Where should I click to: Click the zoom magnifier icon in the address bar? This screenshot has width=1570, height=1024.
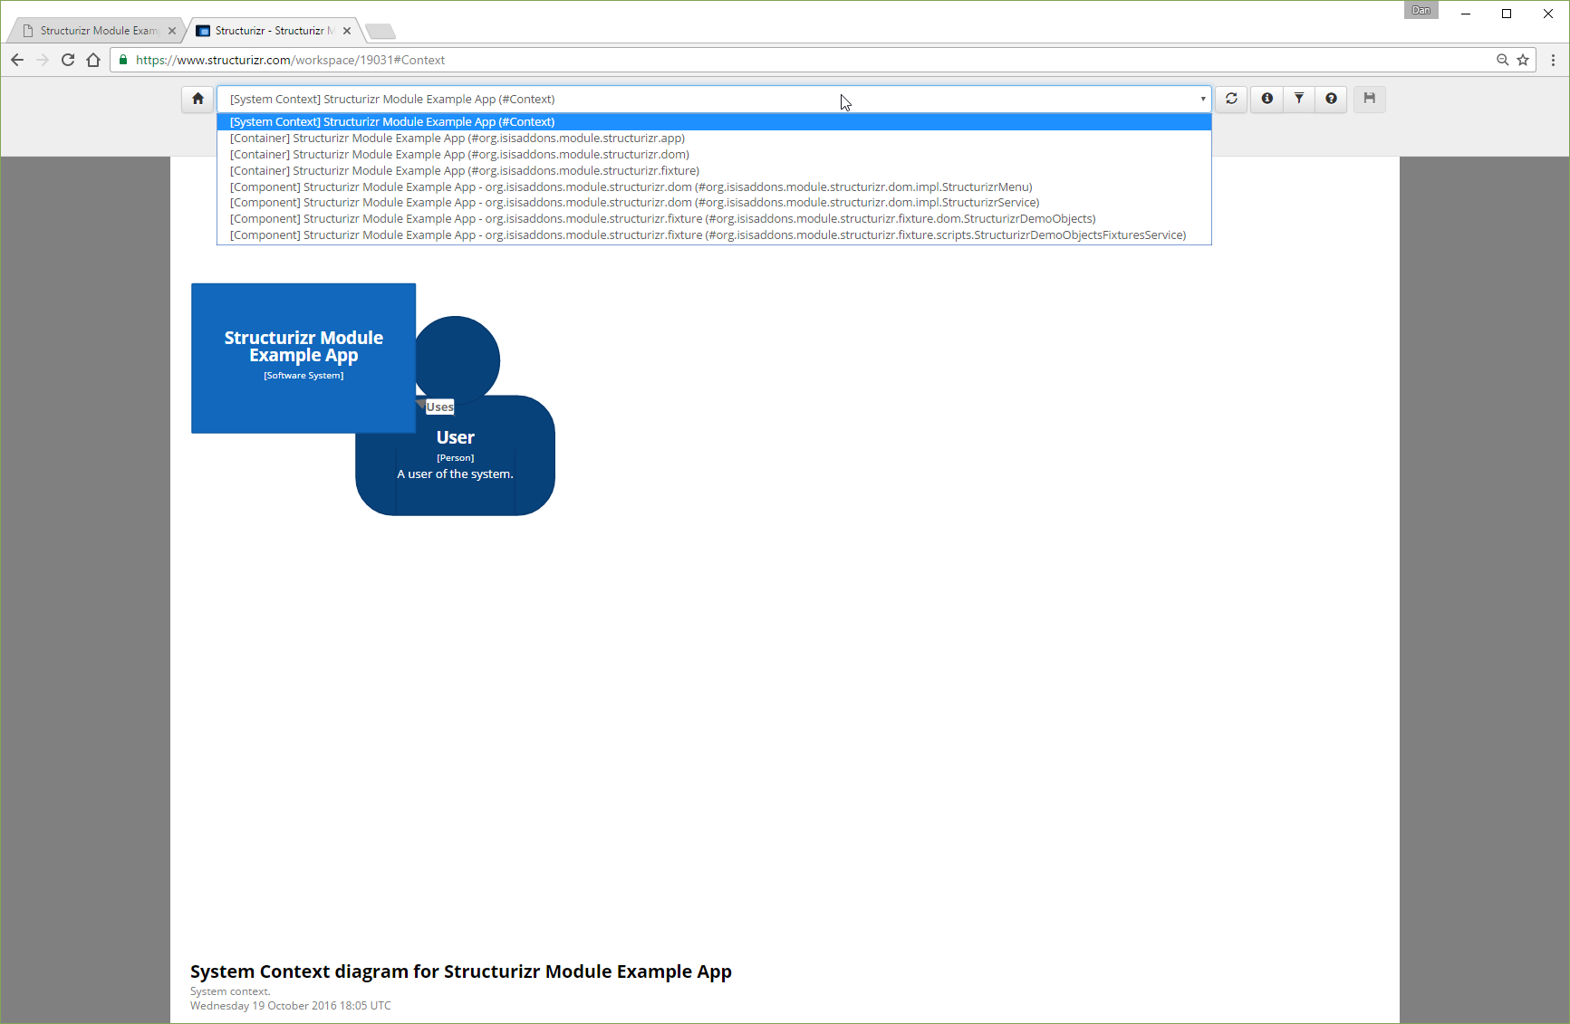tap(1503, 60)
